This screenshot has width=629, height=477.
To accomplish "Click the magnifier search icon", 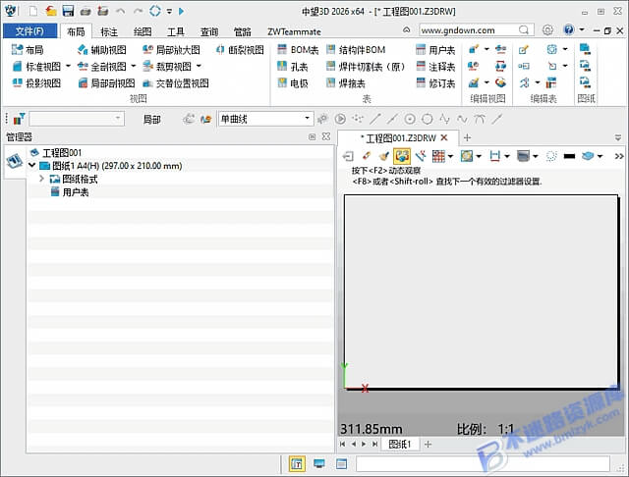I will click(x=524, y=30).
